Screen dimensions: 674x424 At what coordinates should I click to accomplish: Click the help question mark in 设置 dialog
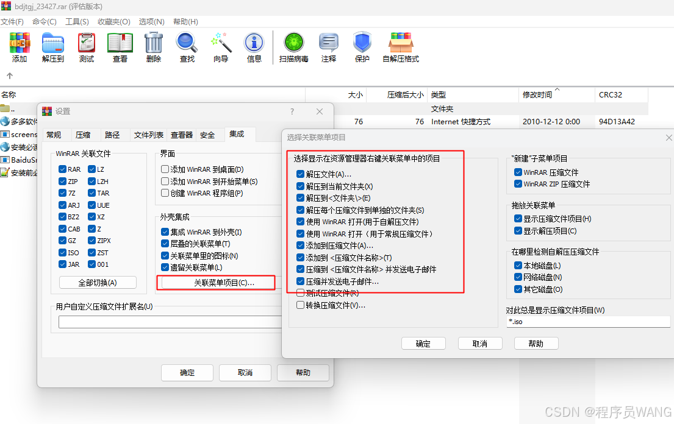click(x=292, y=111)
